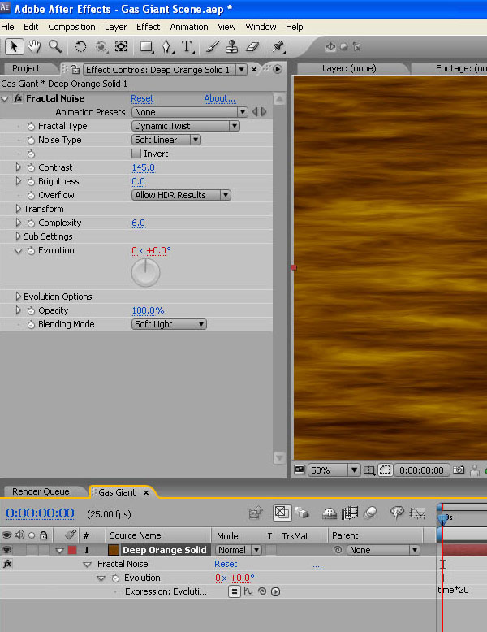Click the Contrast value 145.0

143,167
